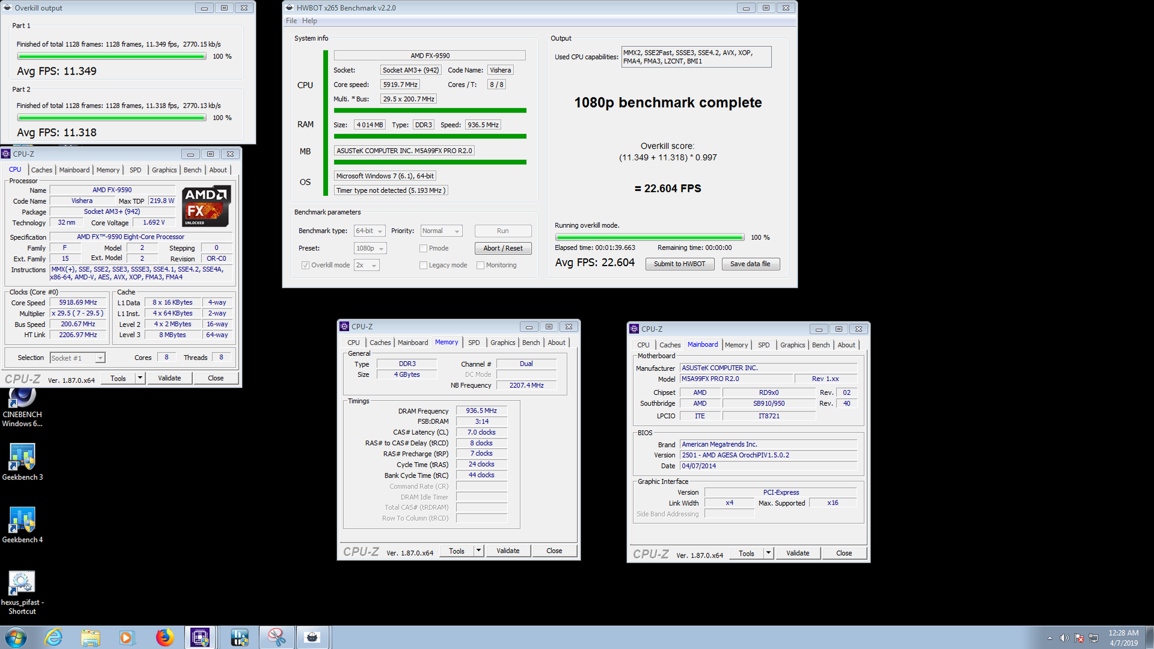Click the Used CPU capabilities text box

[696, 57]
